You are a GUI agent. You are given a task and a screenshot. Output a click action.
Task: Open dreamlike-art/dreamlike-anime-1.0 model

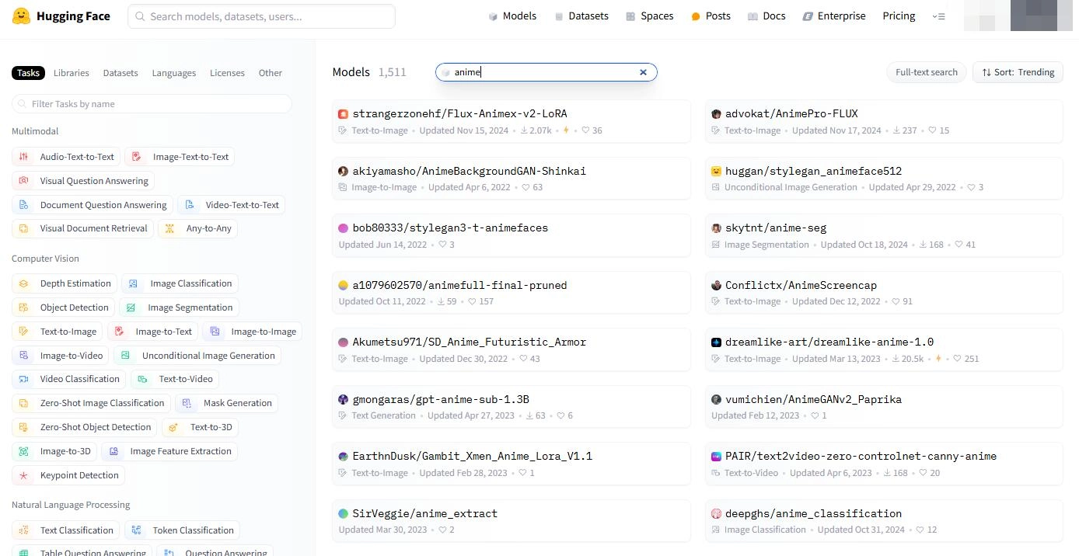pos(829,342)
